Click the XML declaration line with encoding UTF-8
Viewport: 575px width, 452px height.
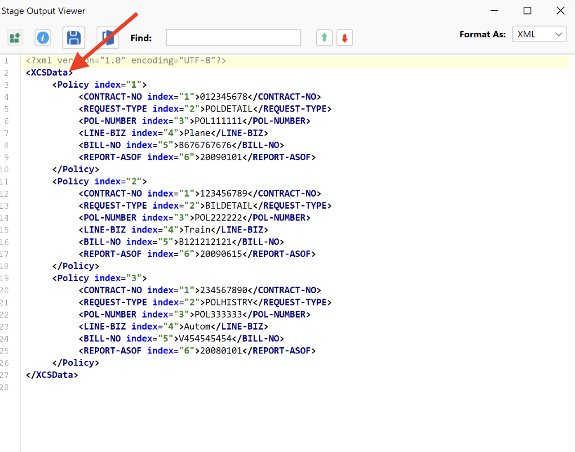click(x=126, y=60)
